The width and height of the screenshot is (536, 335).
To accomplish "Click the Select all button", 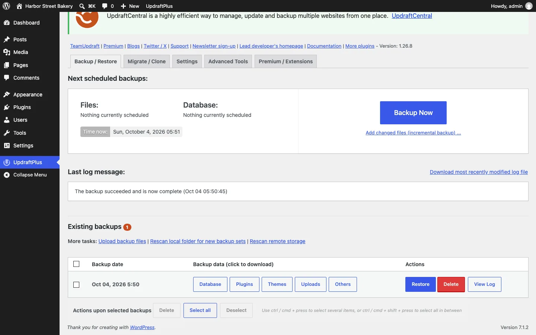I will point(200,310).
